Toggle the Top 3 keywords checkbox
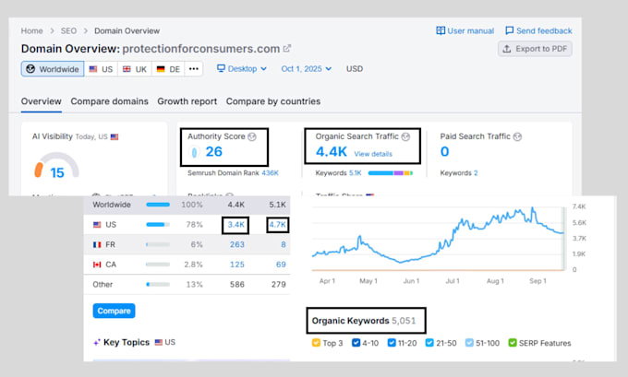628x377 pixels. [x=316, y=343]
